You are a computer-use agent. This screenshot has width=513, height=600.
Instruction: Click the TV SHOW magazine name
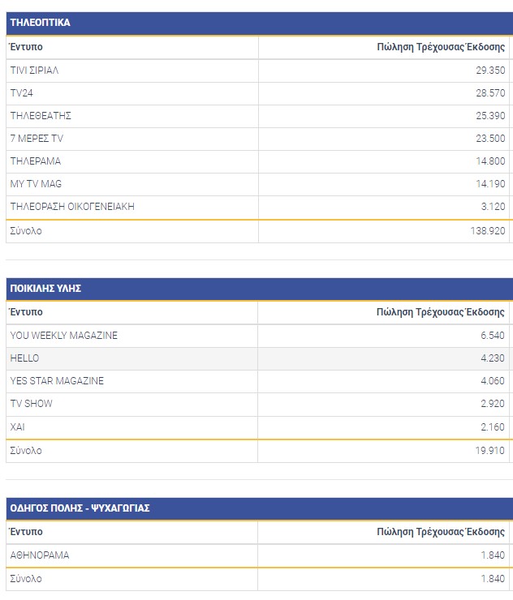coord(32,404)
